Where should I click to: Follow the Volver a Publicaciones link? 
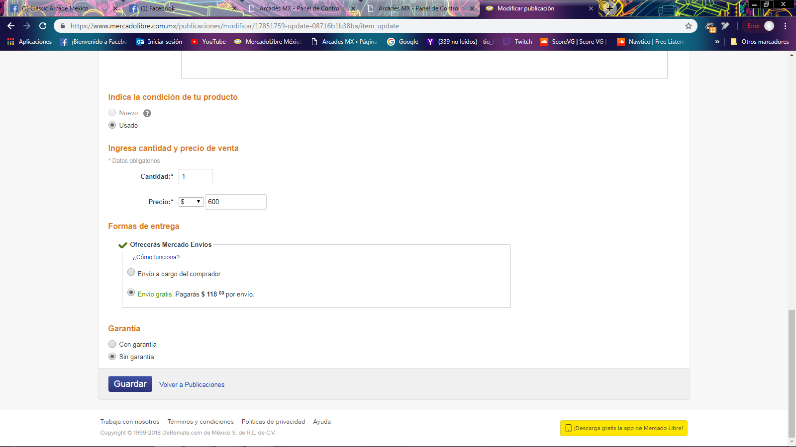click(x=192, y=384)
